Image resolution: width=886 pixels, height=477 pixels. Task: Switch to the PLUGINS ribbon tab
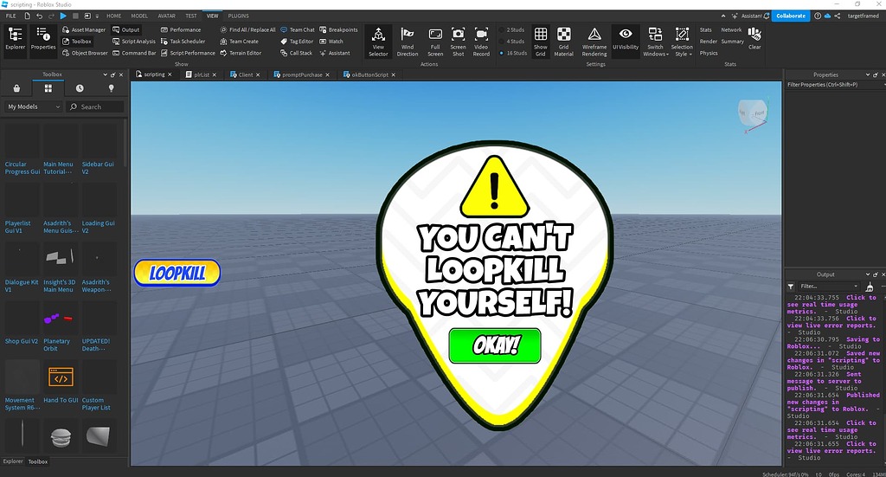238,16
